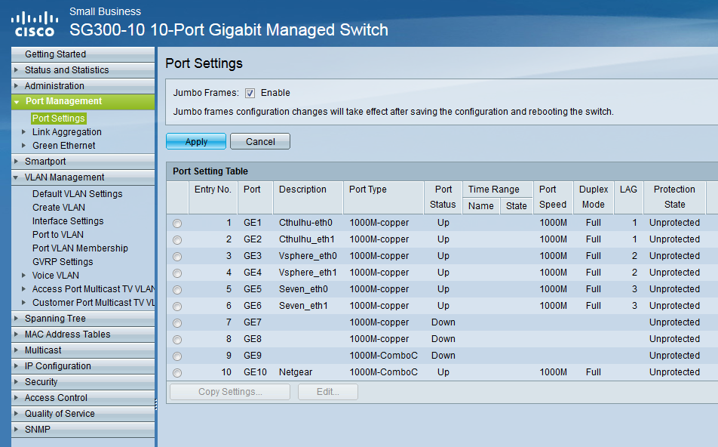Viewport: 718px width, 447px height.
Task: Toggle the Jumbo Frames Enable checkbox
Action: pos(250,93)
